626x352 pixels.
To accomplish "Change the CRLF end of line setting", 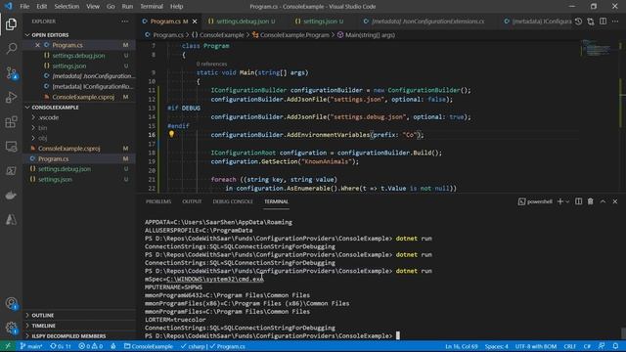I will [x=569, y=346].
